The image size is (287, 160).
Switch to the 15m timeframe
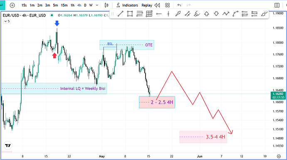click(x=64, y=5)
